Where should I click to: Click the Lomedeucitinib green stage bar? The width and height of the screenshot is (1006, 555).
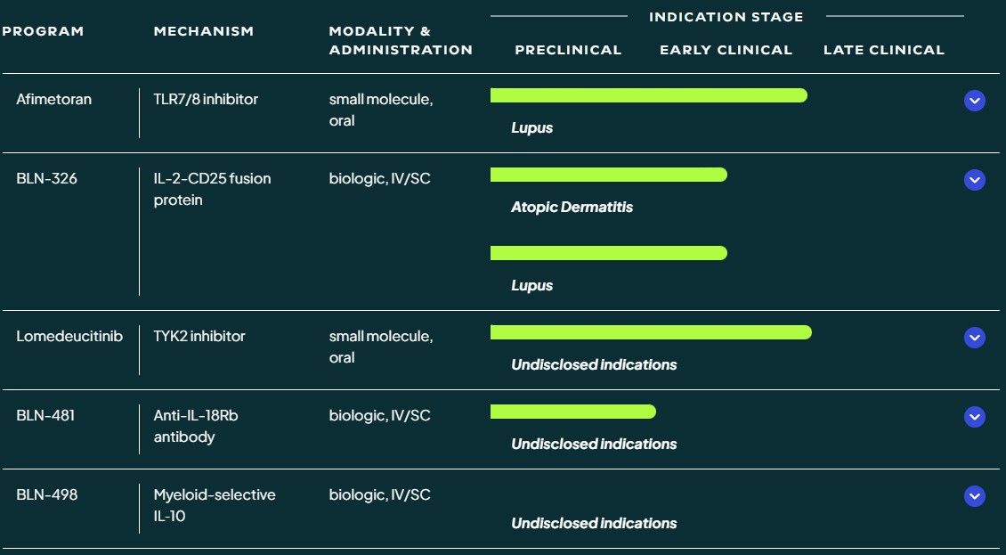tap(651, 332)
